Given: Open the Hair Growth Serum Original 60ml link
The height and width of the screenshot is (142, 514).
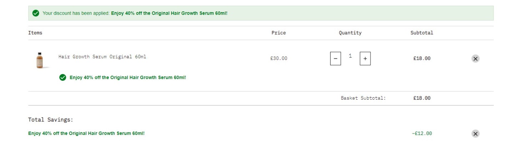Looking at the screenshot, I should (102, 57).
